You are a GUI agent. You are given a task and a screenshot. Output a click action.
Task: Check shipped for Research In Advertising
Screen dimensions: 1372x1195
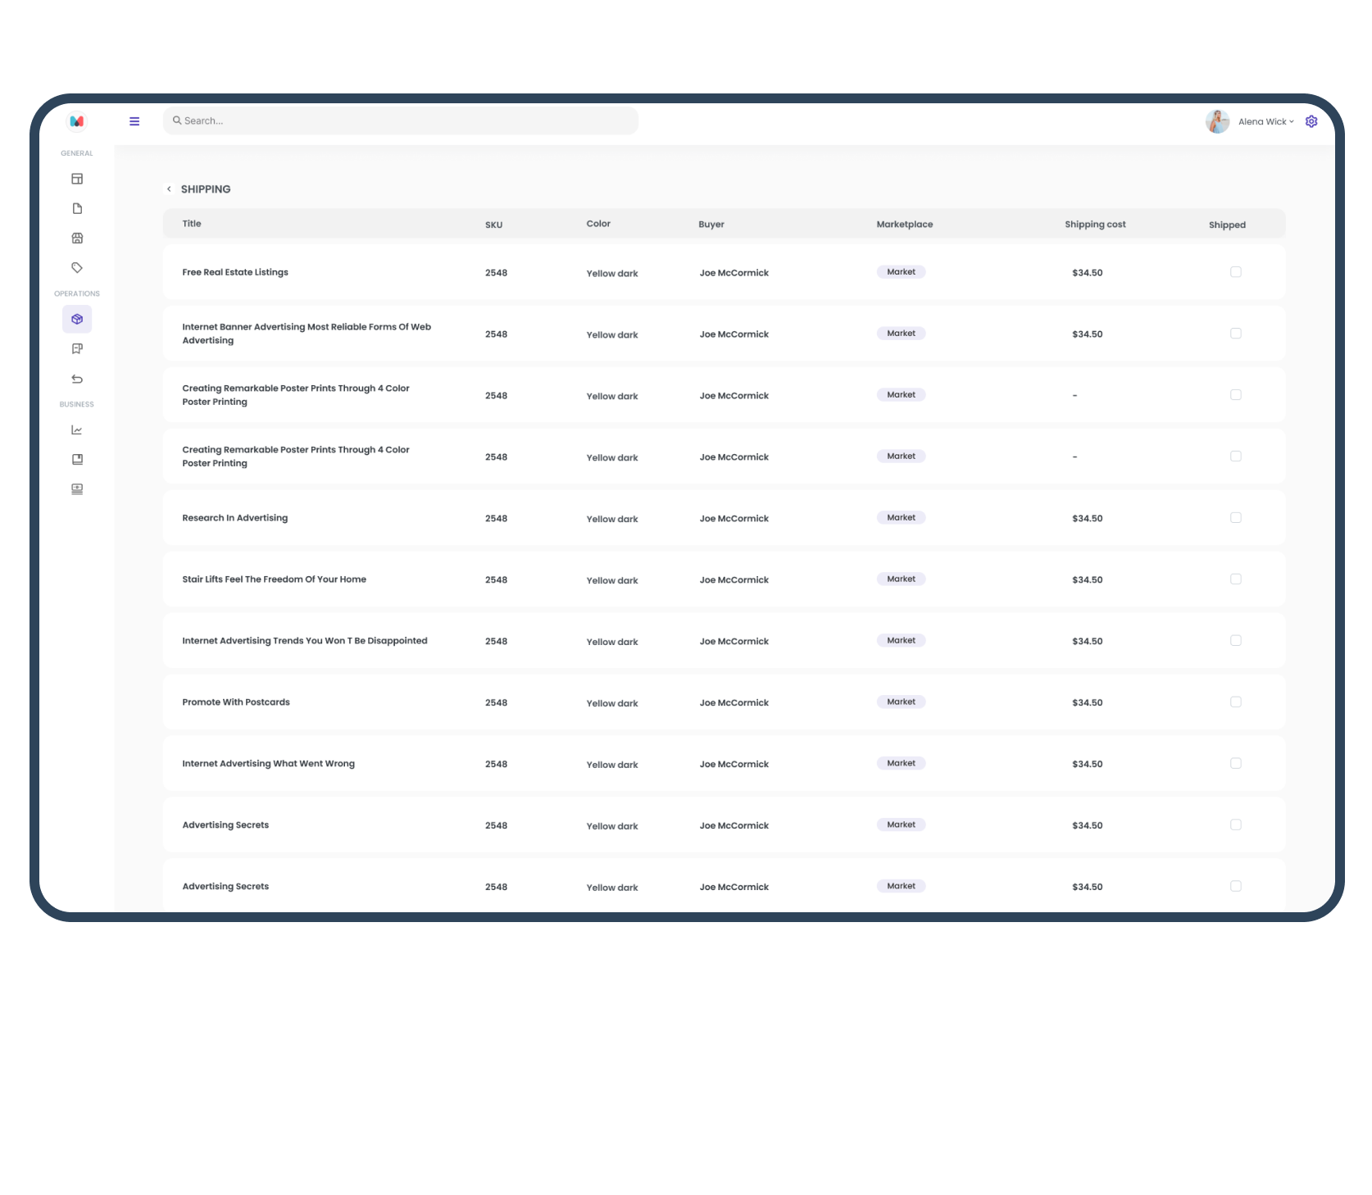1236,518
